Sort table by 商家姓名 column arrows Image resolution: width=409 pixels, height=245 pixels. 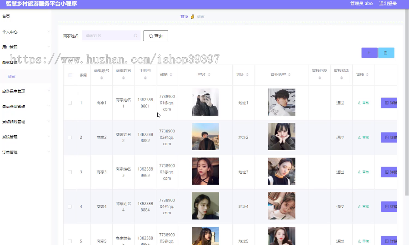[123, 78]
